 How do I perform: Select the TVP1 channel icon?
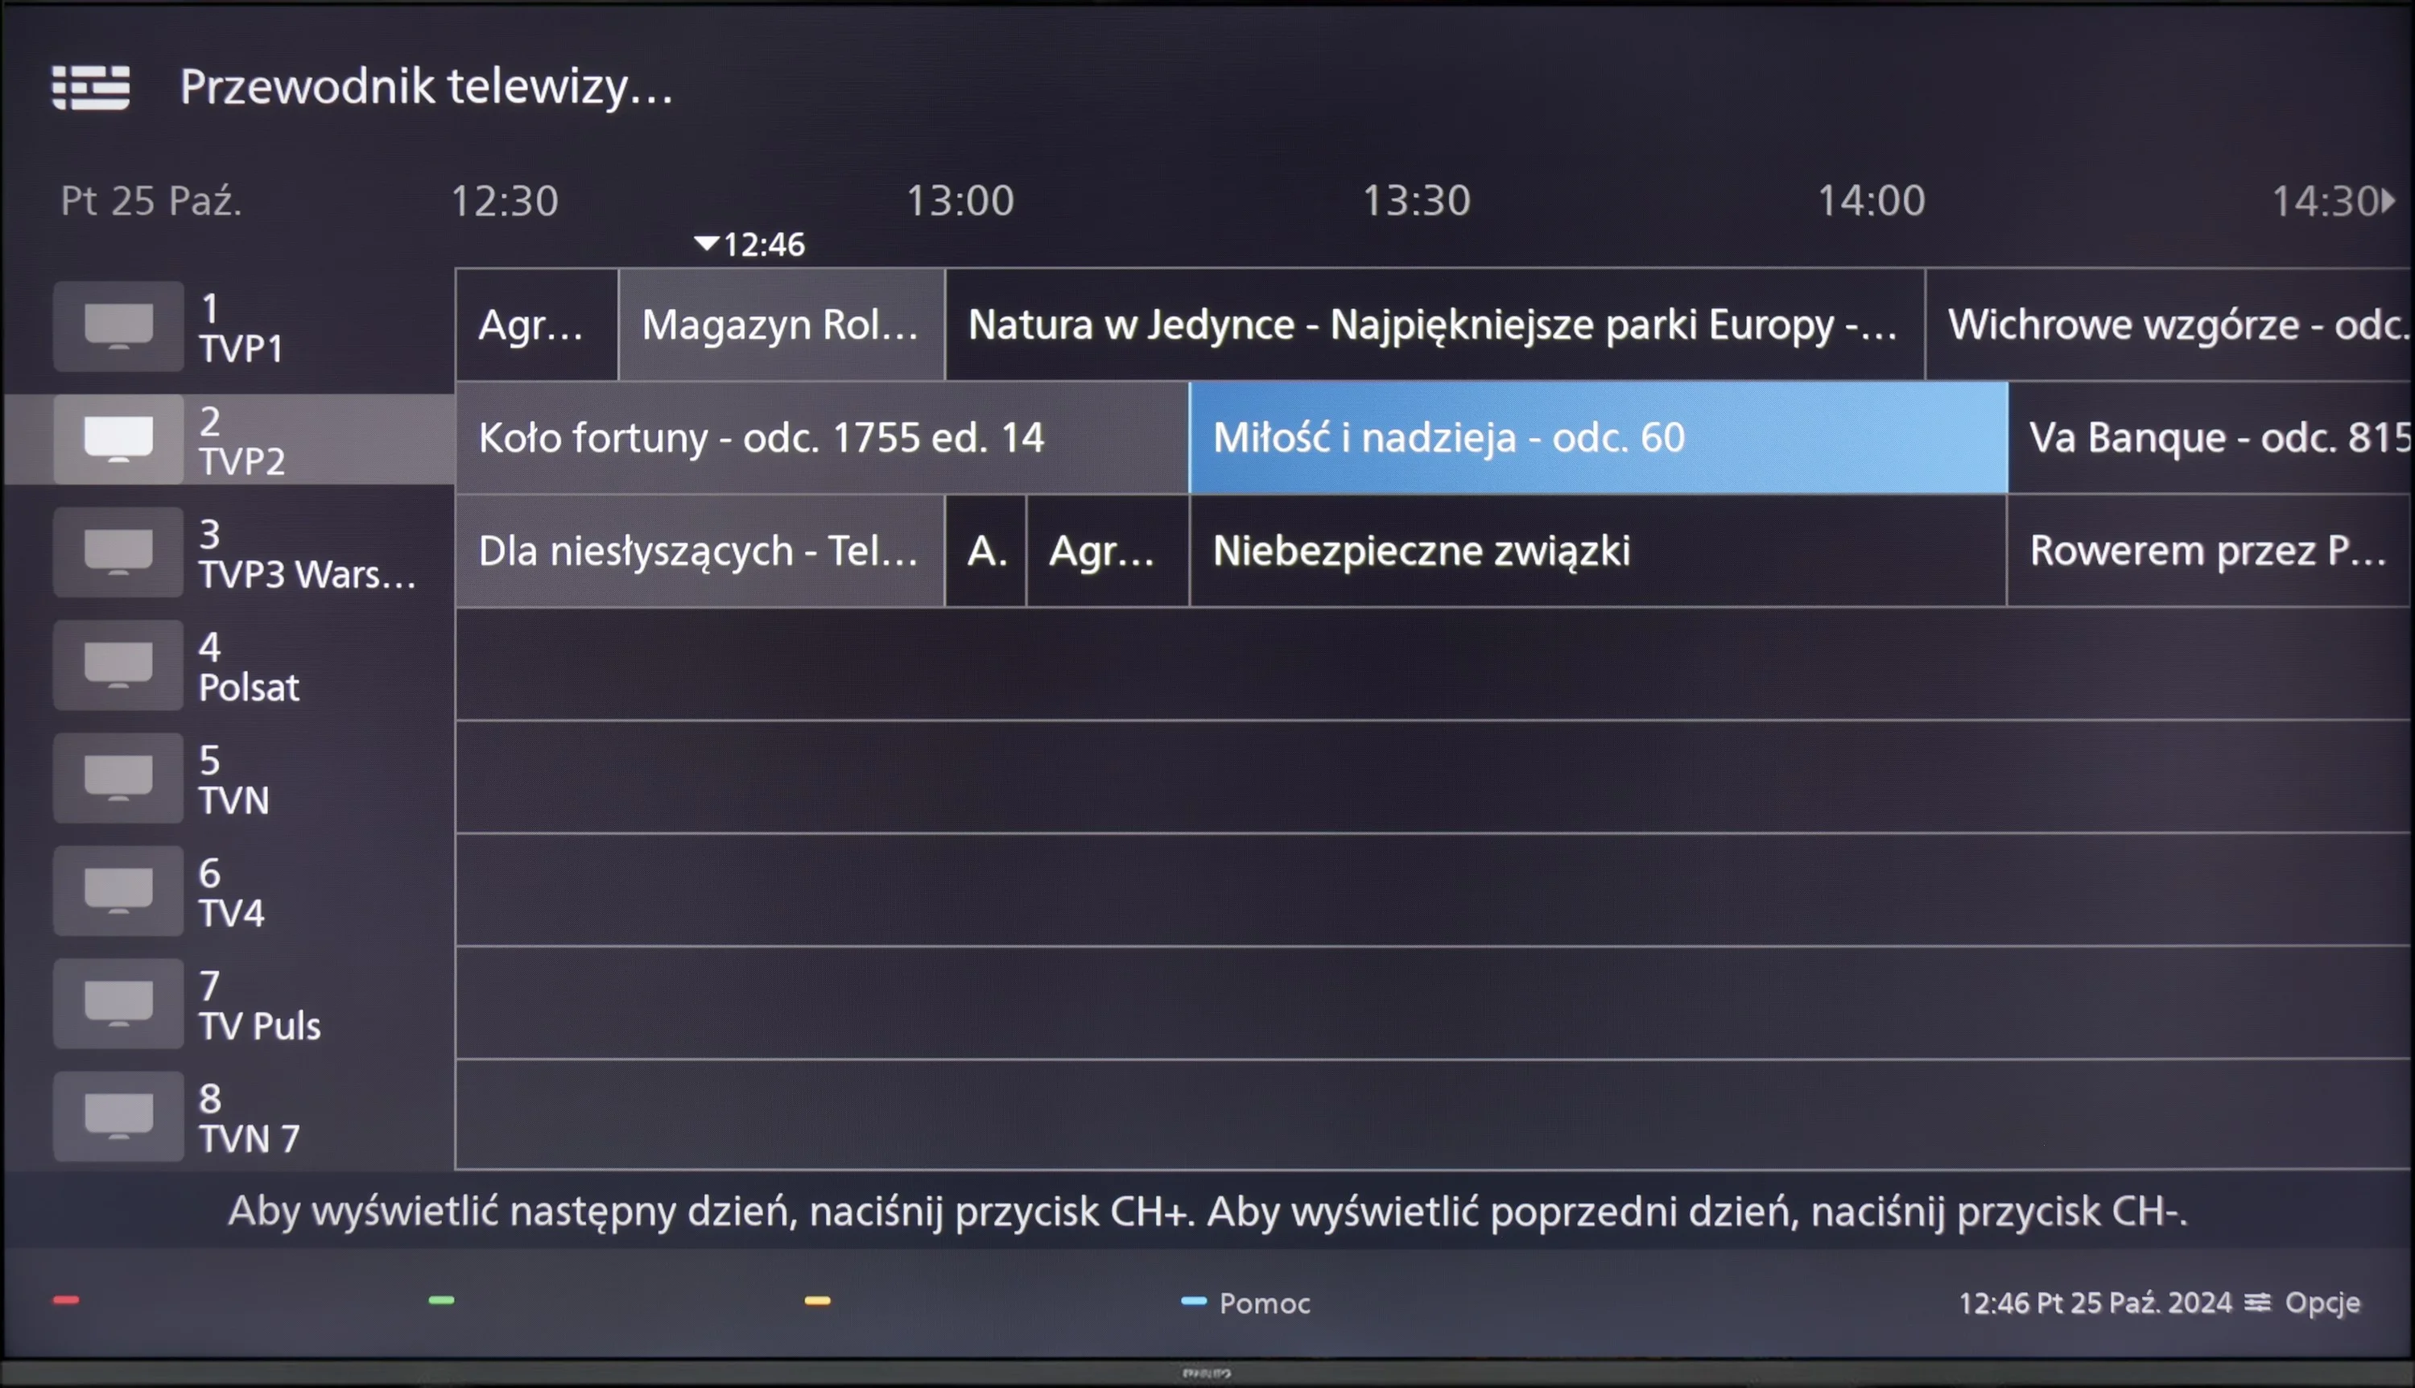(118, 326)
